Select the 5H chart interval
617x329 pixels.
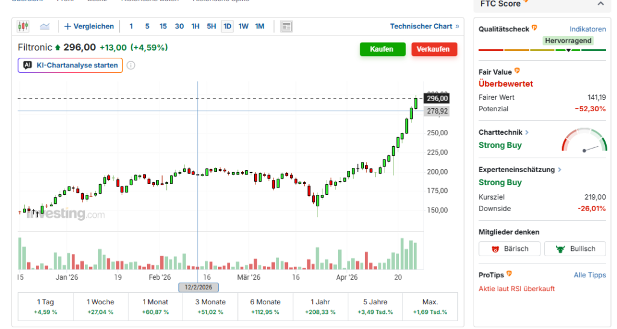211,26
